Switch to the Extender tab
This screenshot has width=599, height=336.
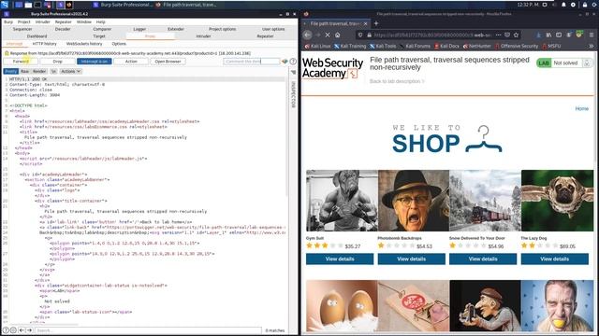pyautogui.click(x=176, y=29)
